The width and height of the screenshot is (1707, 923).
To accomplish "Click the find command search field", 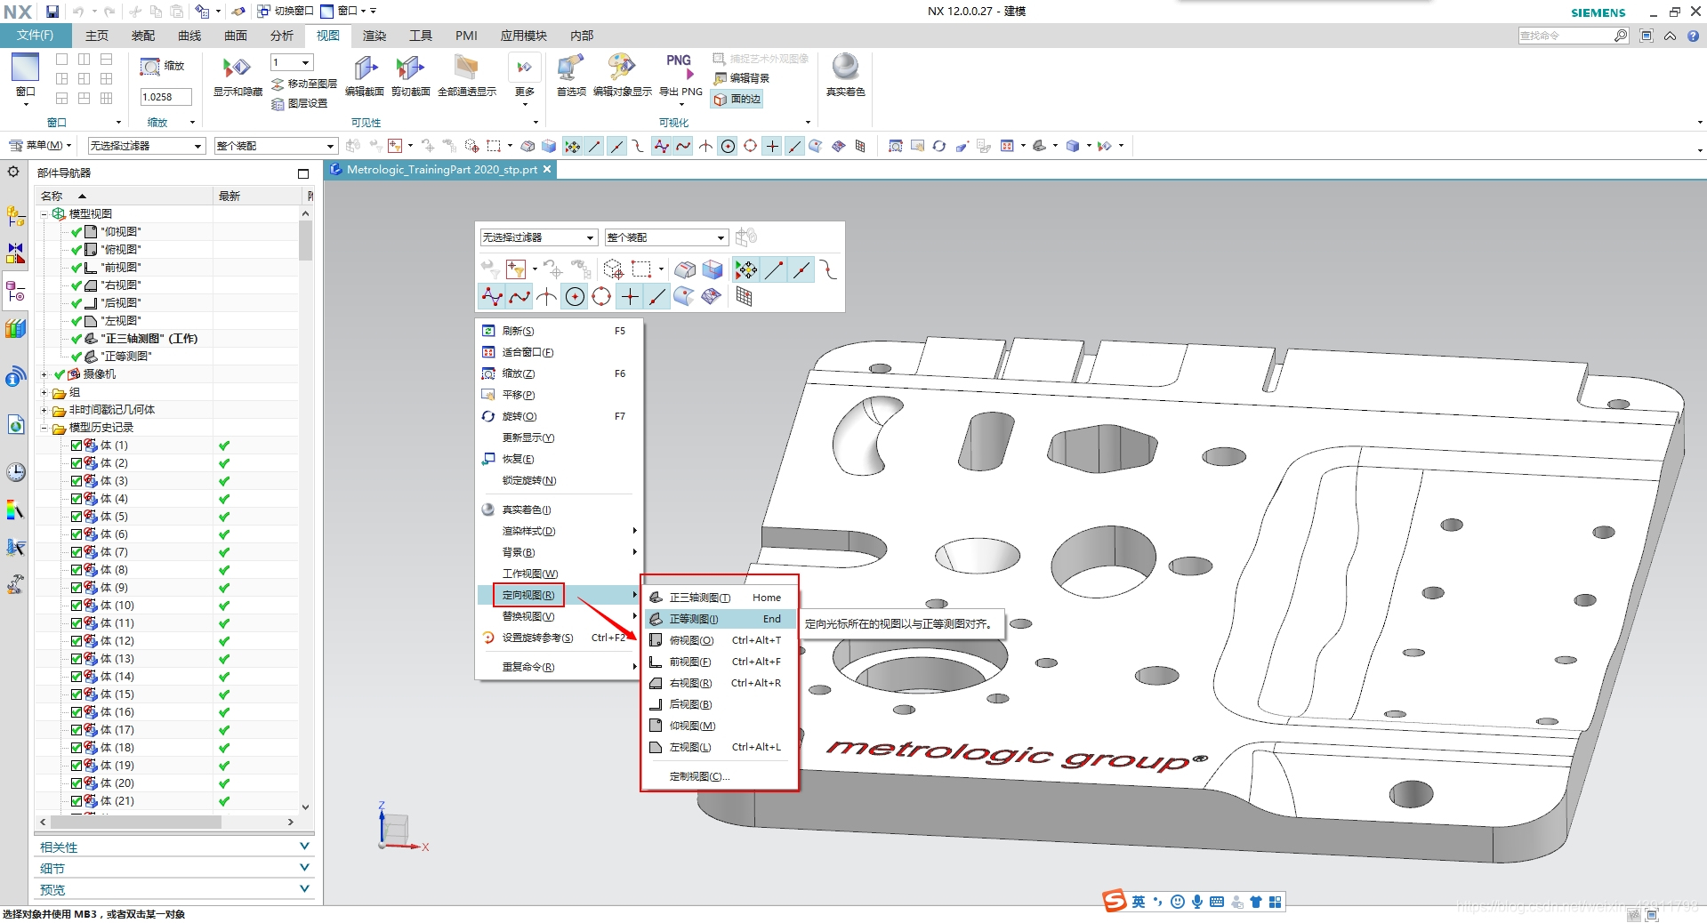I will [x=1566, y=36].
